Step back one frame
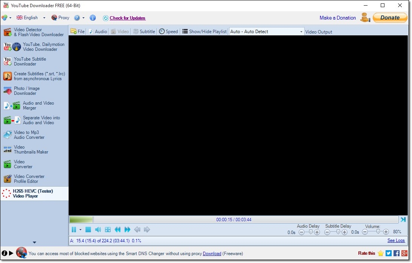 [137, 230]
